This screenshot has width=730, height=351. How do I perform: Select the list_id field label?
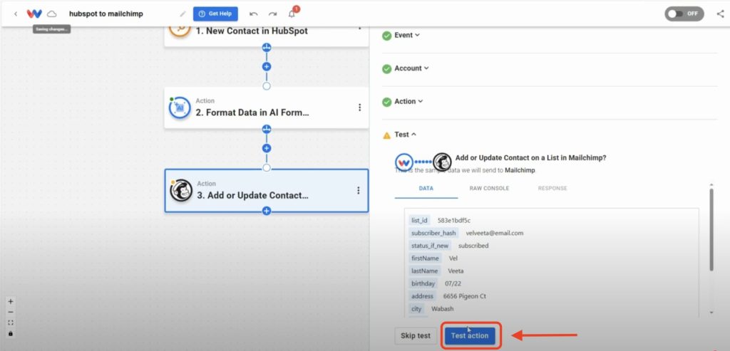[x=419, y=221]
